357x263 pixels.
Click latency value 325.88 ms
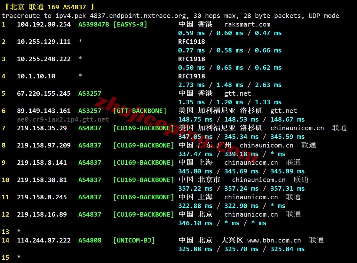[x=195, y=249]
